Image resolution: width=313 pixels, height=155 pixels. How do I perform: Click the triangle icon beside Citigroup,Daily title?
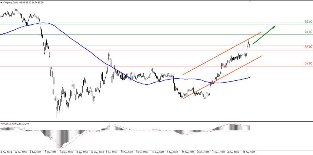[x=2, y=2]
